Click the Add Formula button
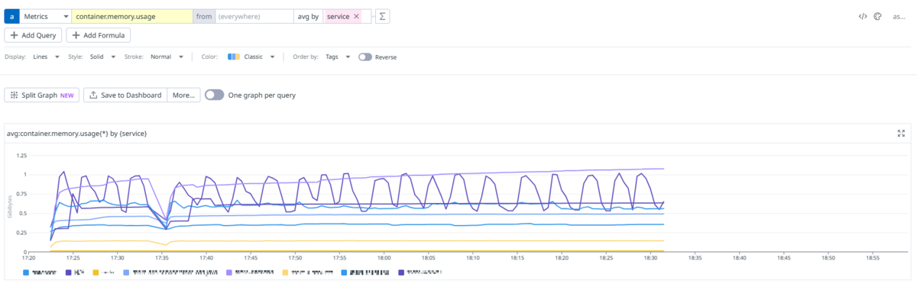Screen dimensions: 917x287 (99, 35)
